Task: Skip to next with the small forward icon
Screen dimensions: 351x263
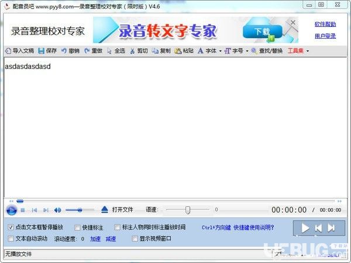Action: (46, 210)
